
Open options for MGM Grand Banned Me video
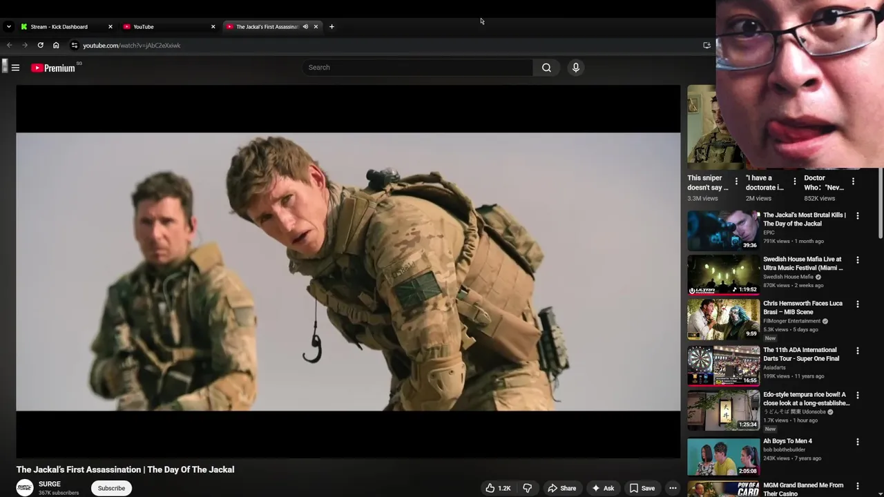coord(858,486)
